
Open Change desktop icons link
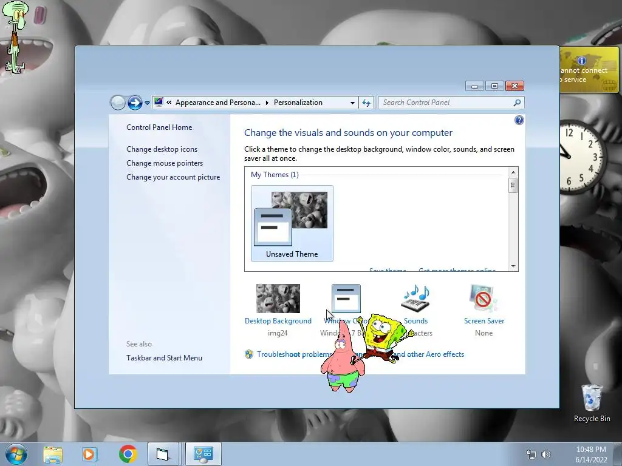tap(162, 149)
